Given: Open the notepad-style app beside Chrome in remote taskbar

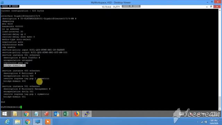Looking at the screenshot, I should (x=36, y=114).
